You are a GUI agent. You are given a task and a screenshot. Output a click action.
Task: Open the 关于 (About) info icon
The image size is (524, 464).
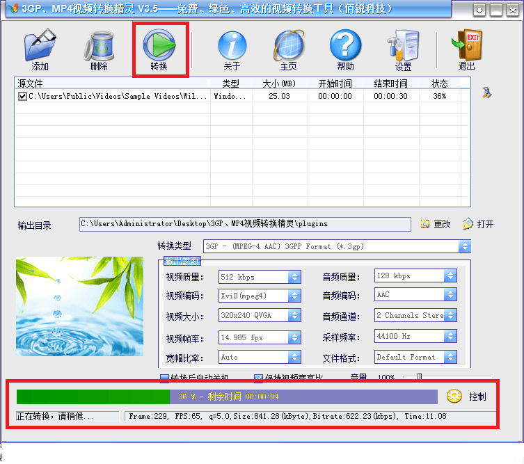[x=232, y=45]
